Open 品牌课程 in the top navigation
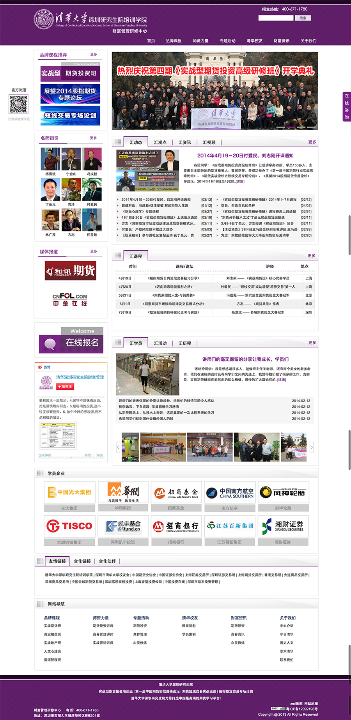The height and width of the screenshot is (720, 351). point(174,41)
